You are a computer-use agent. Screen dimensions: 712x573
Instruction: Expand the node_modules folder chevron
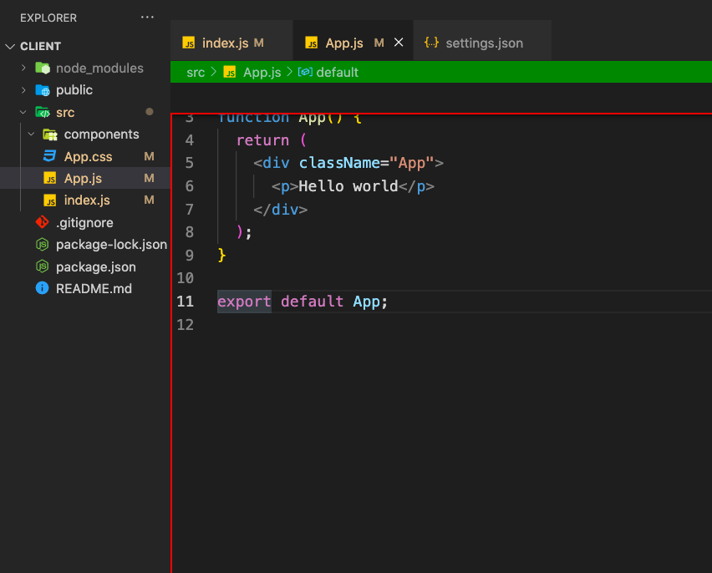click(x=23, y=68)
